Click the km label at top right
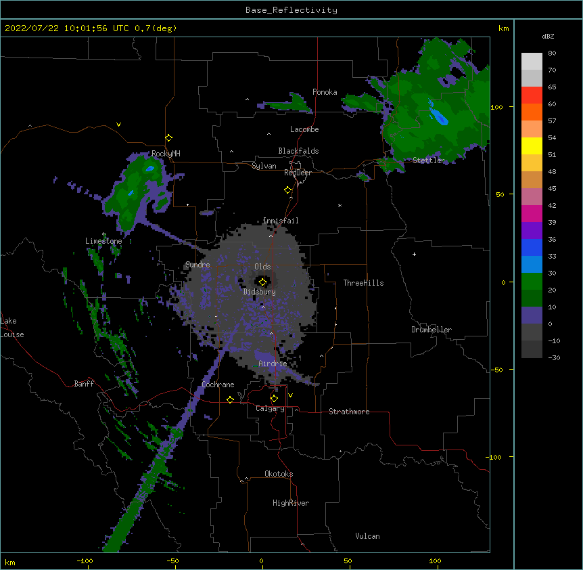The height and width of the screenshot is (570, 583). [503, 28]
